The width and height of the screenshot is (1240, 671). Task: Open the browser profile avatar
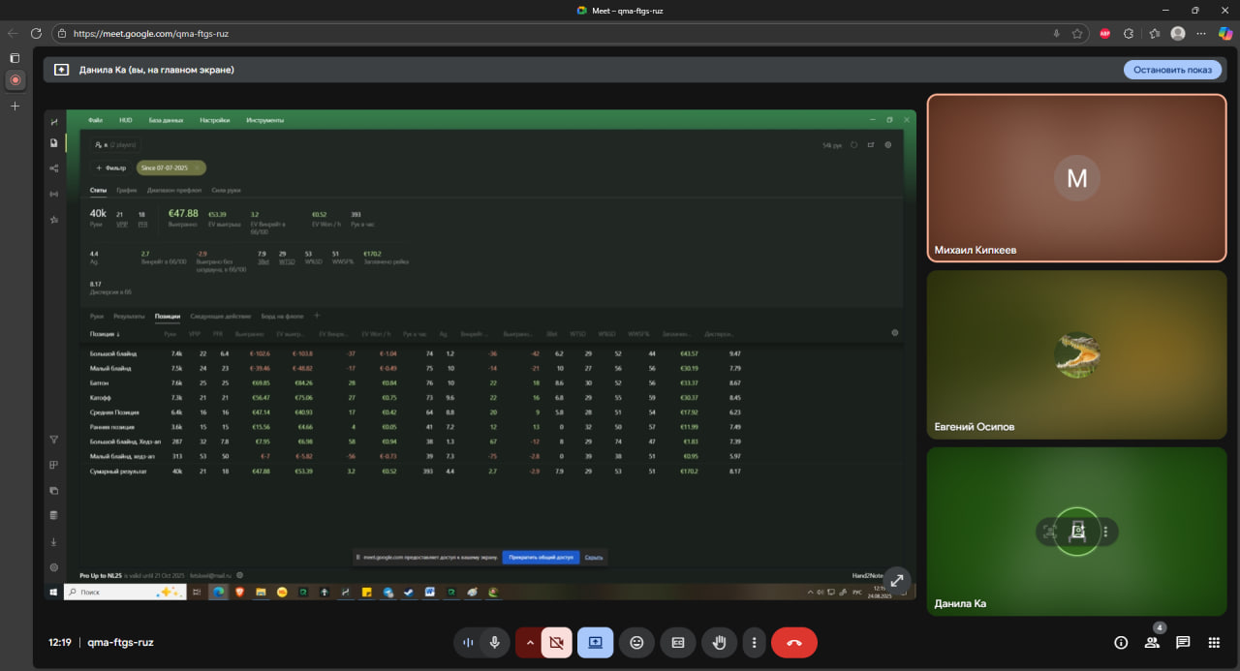(x=1178, y=33)
